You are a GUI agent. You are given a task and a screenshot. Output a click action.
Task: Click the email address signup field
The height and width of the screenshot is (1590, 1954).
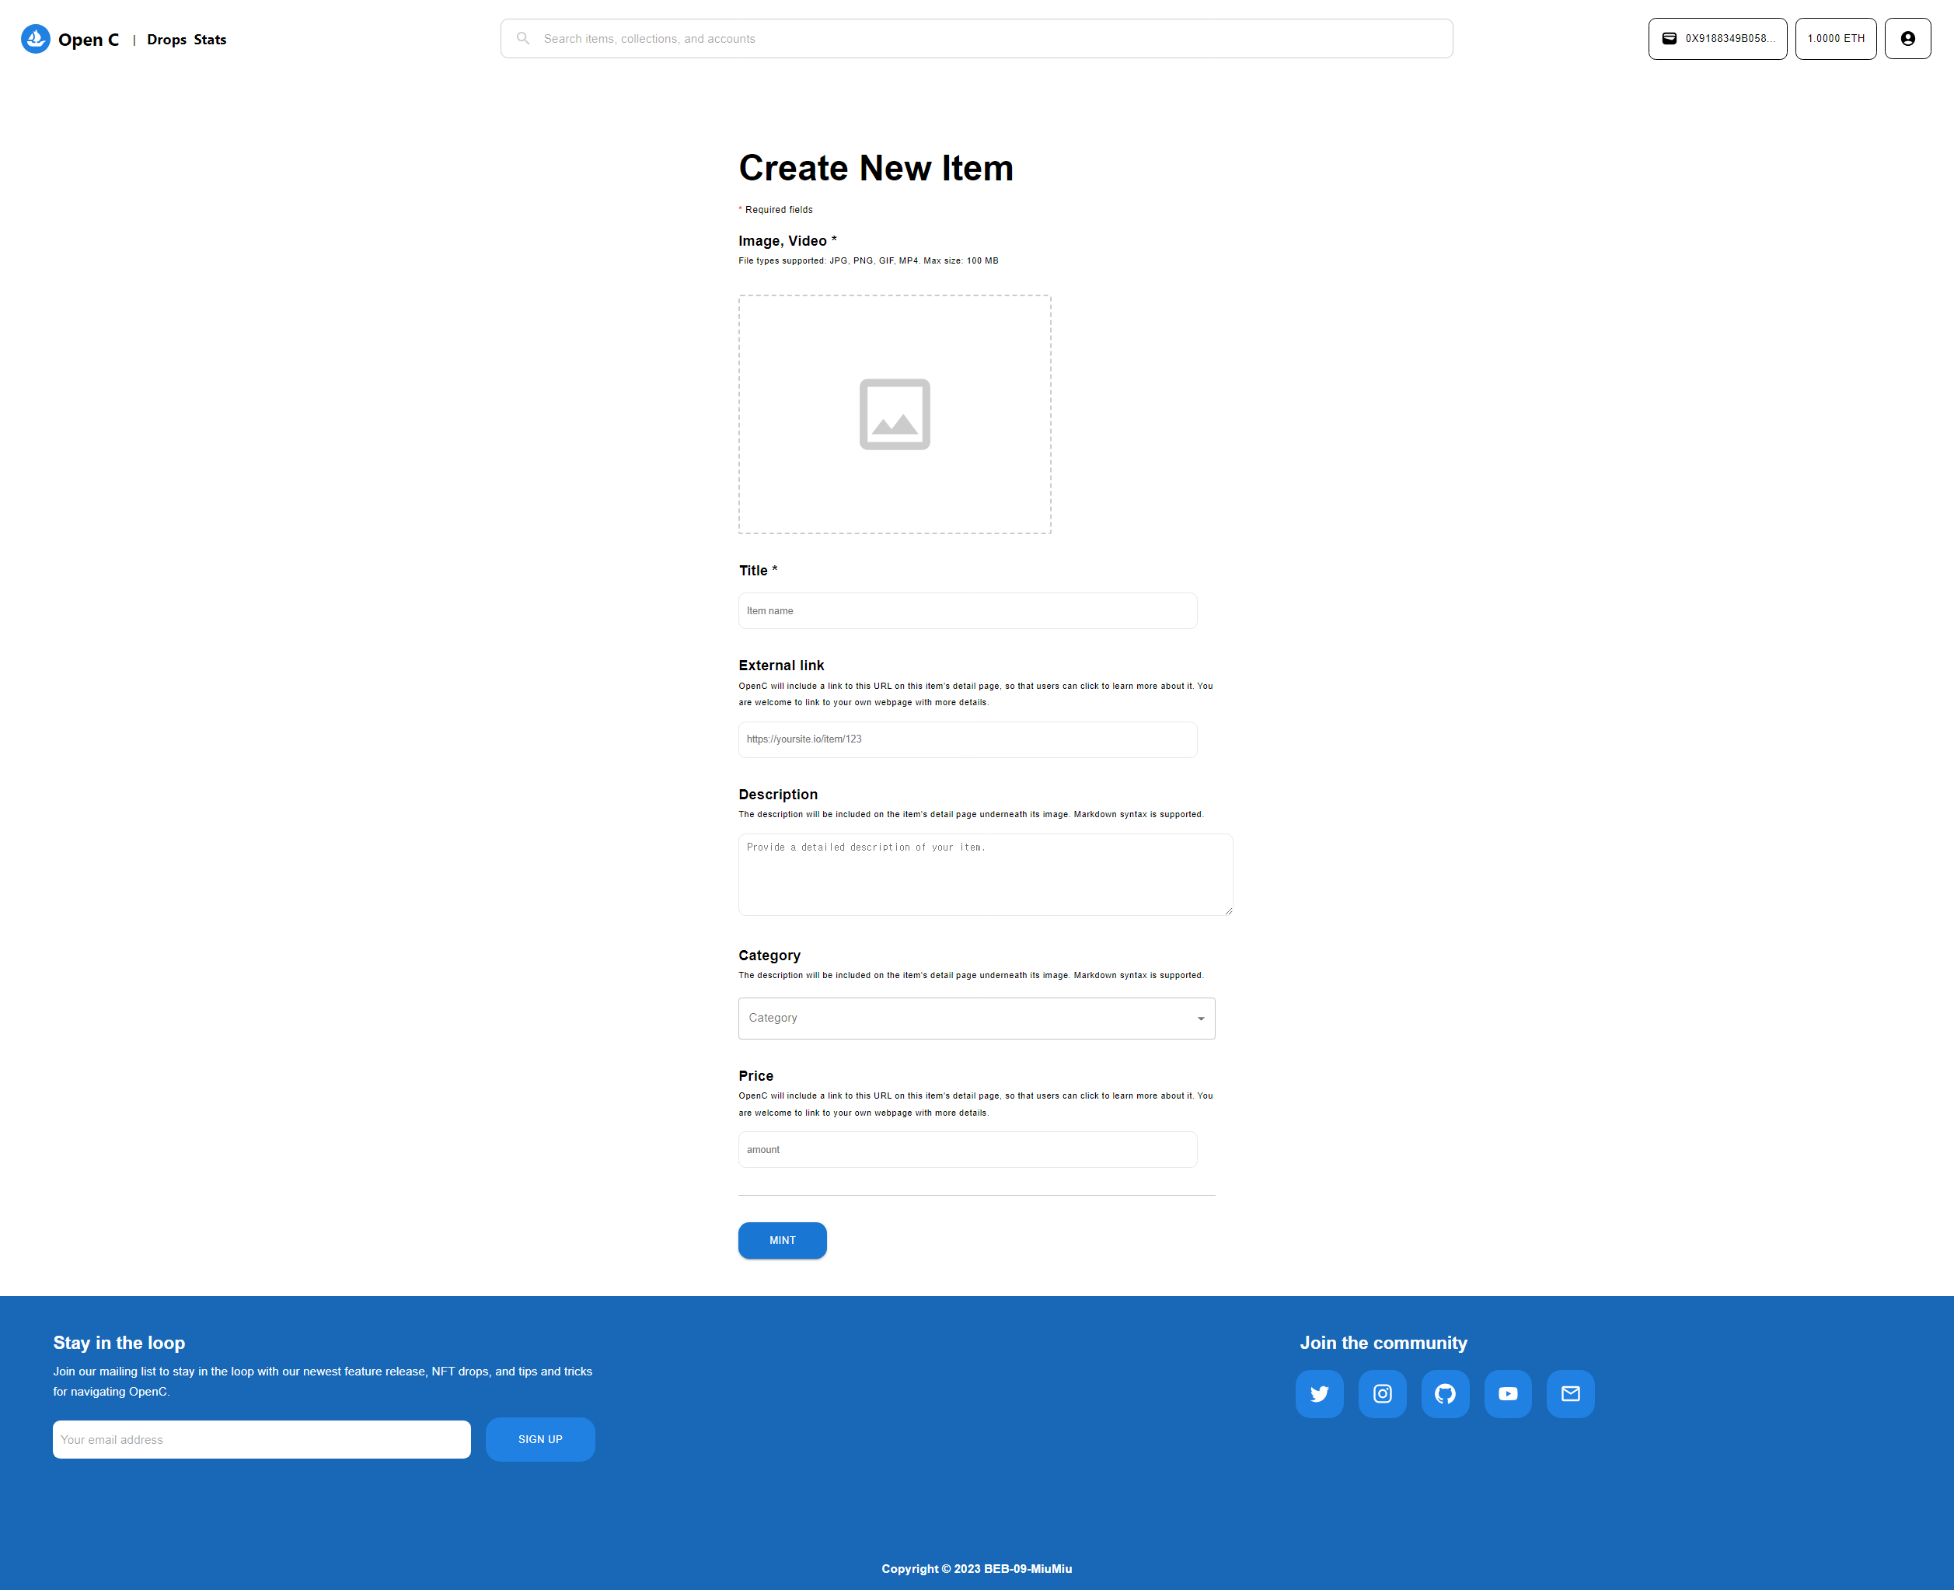pyautogui.click(x=261, y=1439)
